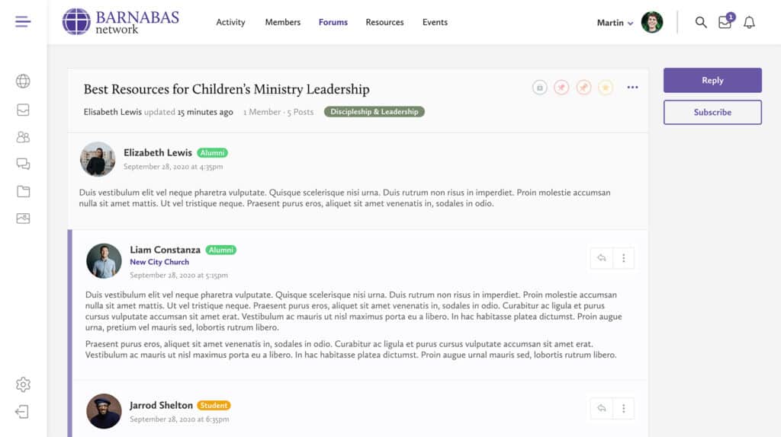The height and width of the screenshot is (437, 781).
Task: Expand the Martin user dropdown
Action: click(615, 23)
